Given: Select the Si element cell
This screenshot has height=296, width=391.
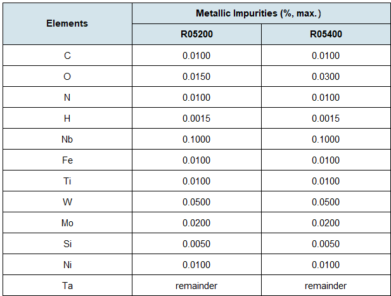Looking at the screenshot, I should tap(67, 244).
